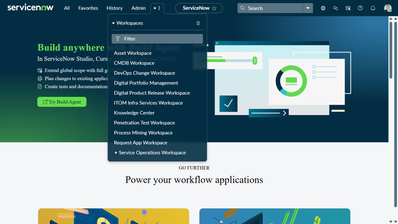The width and height of the screenshot is (398, 224).
Task: Open the globe scope picker icon
Action: (323, 8)
